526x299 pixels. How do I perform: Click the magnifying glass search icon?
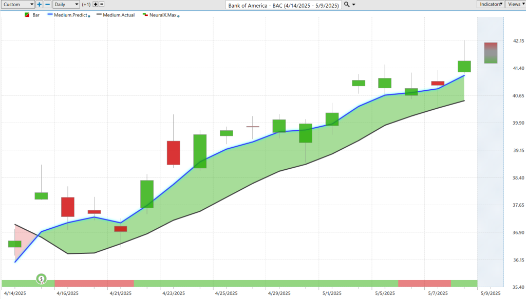[x=347, y=5]
